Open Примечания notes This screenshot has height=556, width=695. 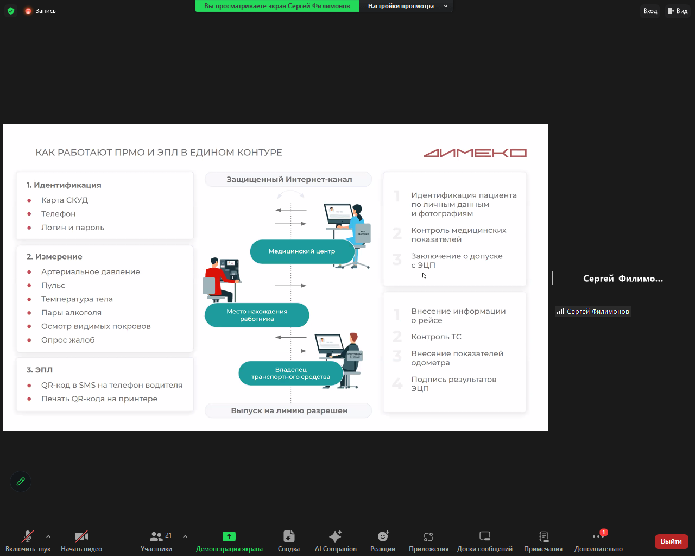(543, 537)
